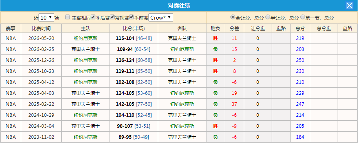The image size is (358, 143).
Task: Click the score 104-110
Action: [125, 115]
